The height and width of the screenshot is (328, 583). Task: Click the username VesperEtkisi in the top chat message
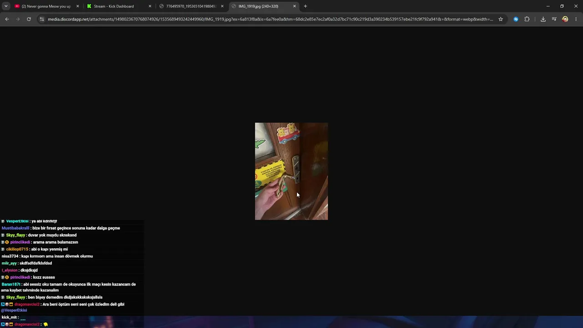coord(17,221)
